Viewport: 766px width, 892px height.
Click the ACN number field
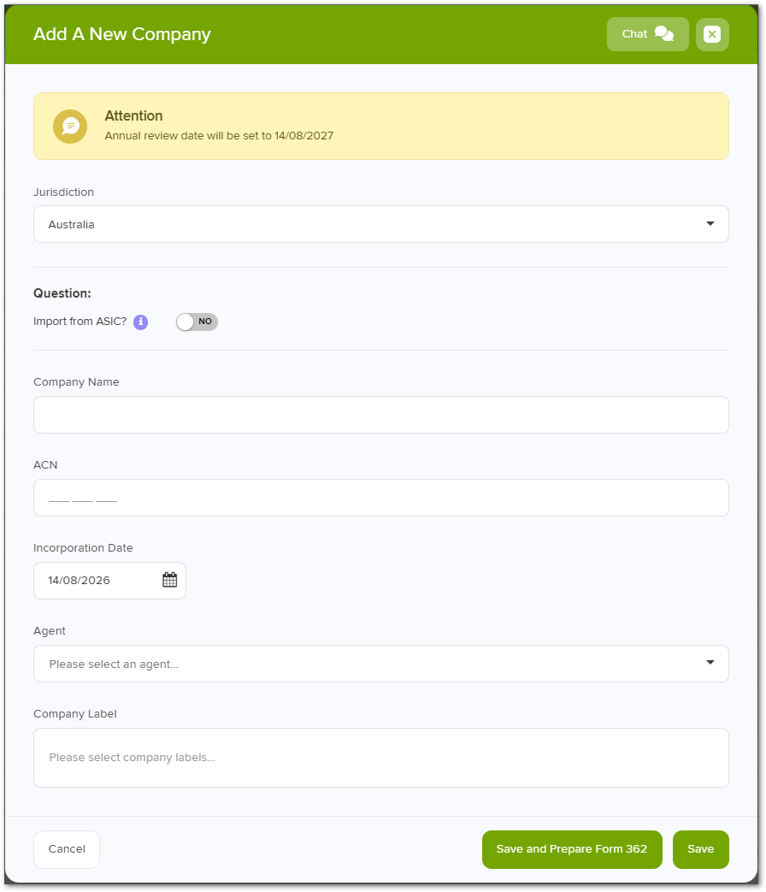click(x=381, y=498)
